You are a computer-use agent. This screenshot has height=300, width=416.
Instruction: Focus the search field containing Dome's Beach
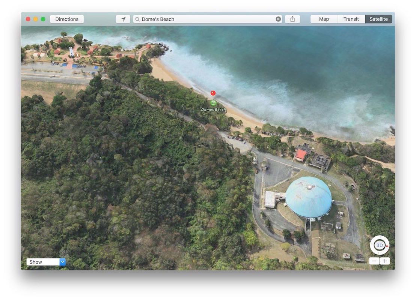206,19
